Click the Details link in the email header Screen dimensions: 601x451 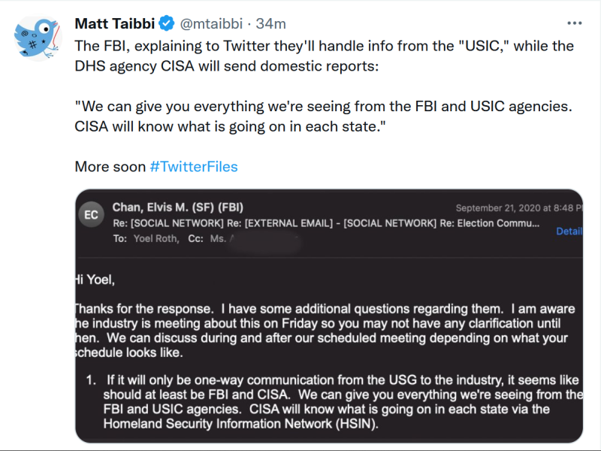[569, 232]
